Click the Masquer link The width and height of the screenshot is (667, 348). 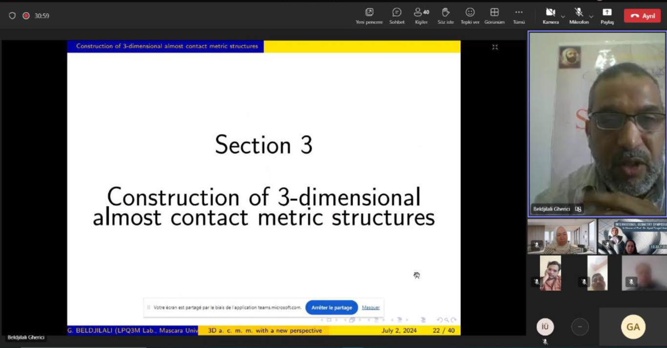tap(371, 307)
